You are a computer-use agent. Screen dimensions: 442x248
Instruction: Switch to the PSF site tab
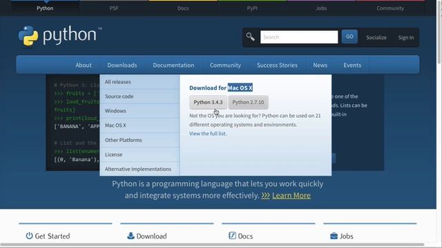114,8
